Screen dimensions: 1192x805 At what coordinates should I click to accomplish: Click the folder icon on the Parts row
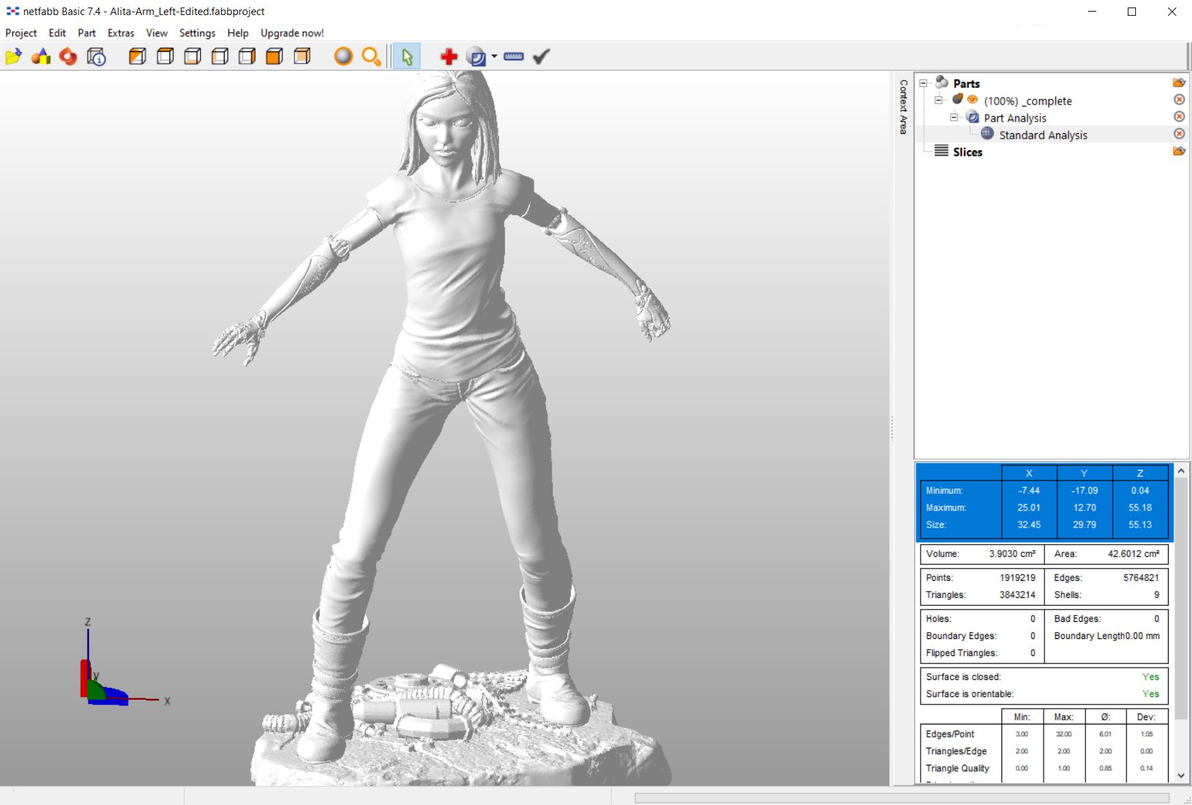click(1179, 83)
